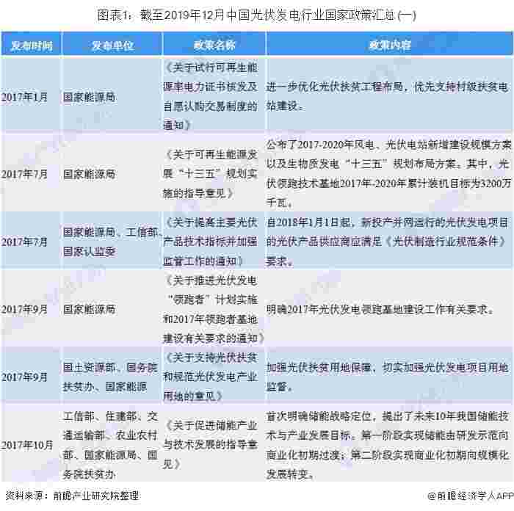Viewport: 514px width, 511px height.
Task: Click policy name 关于支持光伏扶贫和规范光伏发电产业用地的意见
Action: pyautogui.click(x=211, y=377)
